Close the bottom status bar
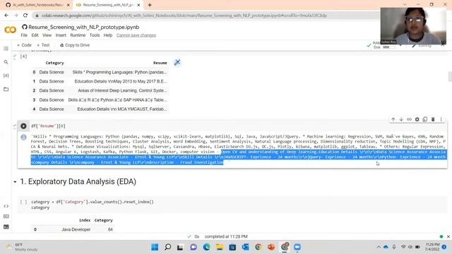This screenshot has width=452, height=254. [x=448, y=236]
